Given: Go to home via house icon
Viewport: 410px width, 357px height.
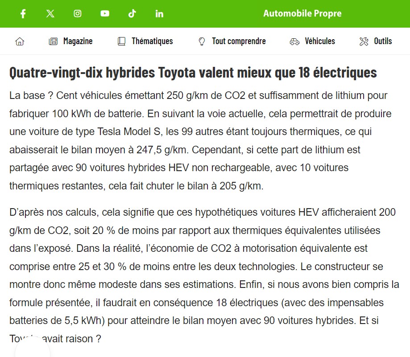Looking at the screenshot, I should coord(20,41).
